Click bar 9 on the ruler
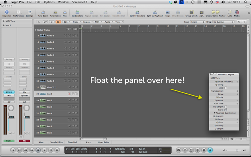 click(158, 26)
